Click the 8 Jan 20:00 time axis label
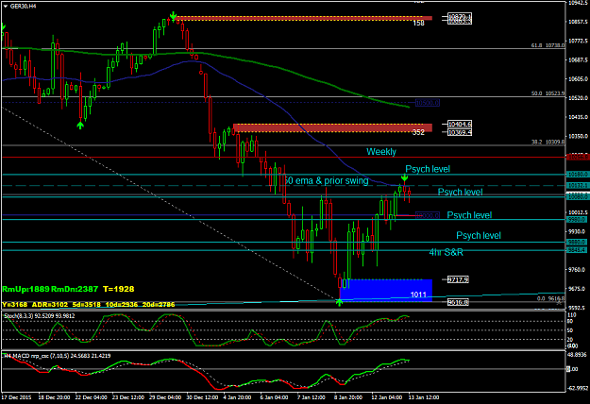590x404 pixels. 348,397
